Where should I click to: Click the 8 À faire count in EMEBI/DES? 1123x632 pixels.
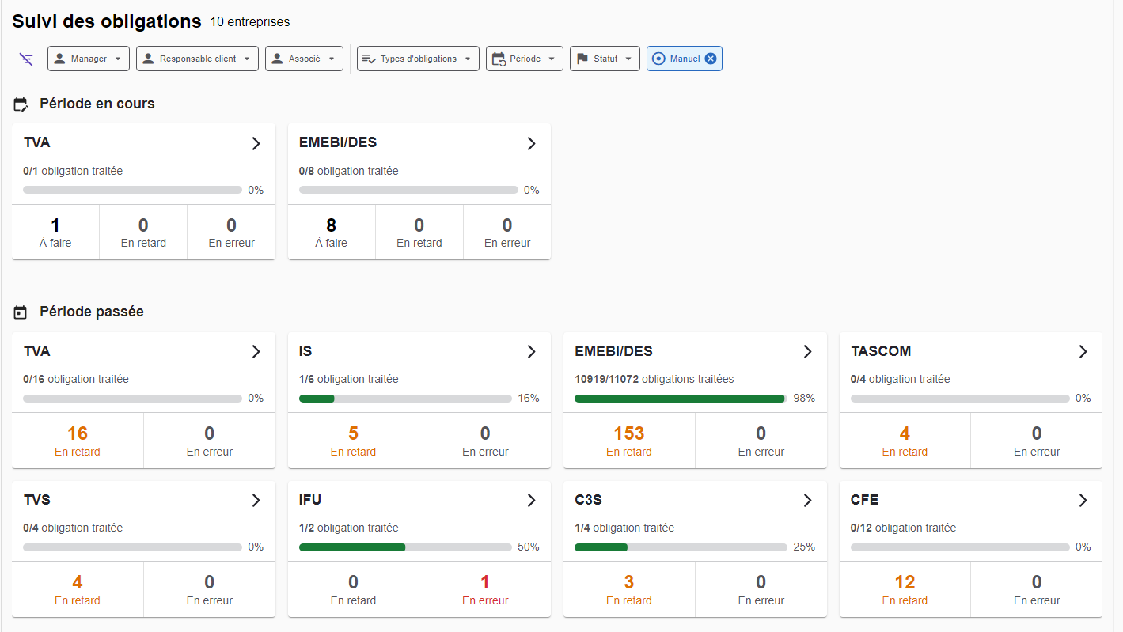[x=331, y=233]
